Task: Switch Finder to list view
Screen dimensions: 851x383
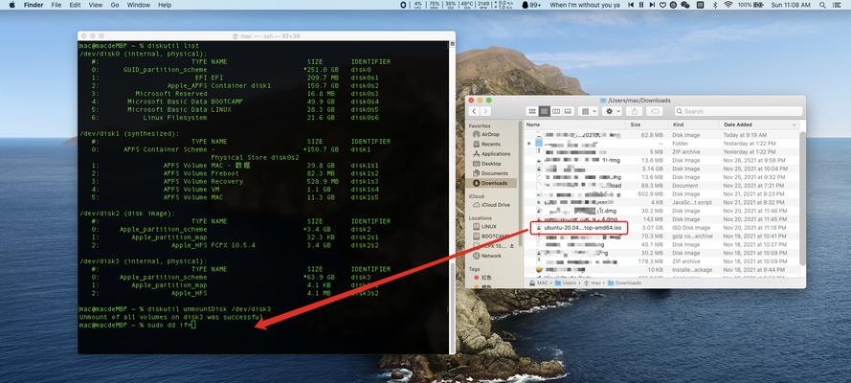Action: (545, 111)
